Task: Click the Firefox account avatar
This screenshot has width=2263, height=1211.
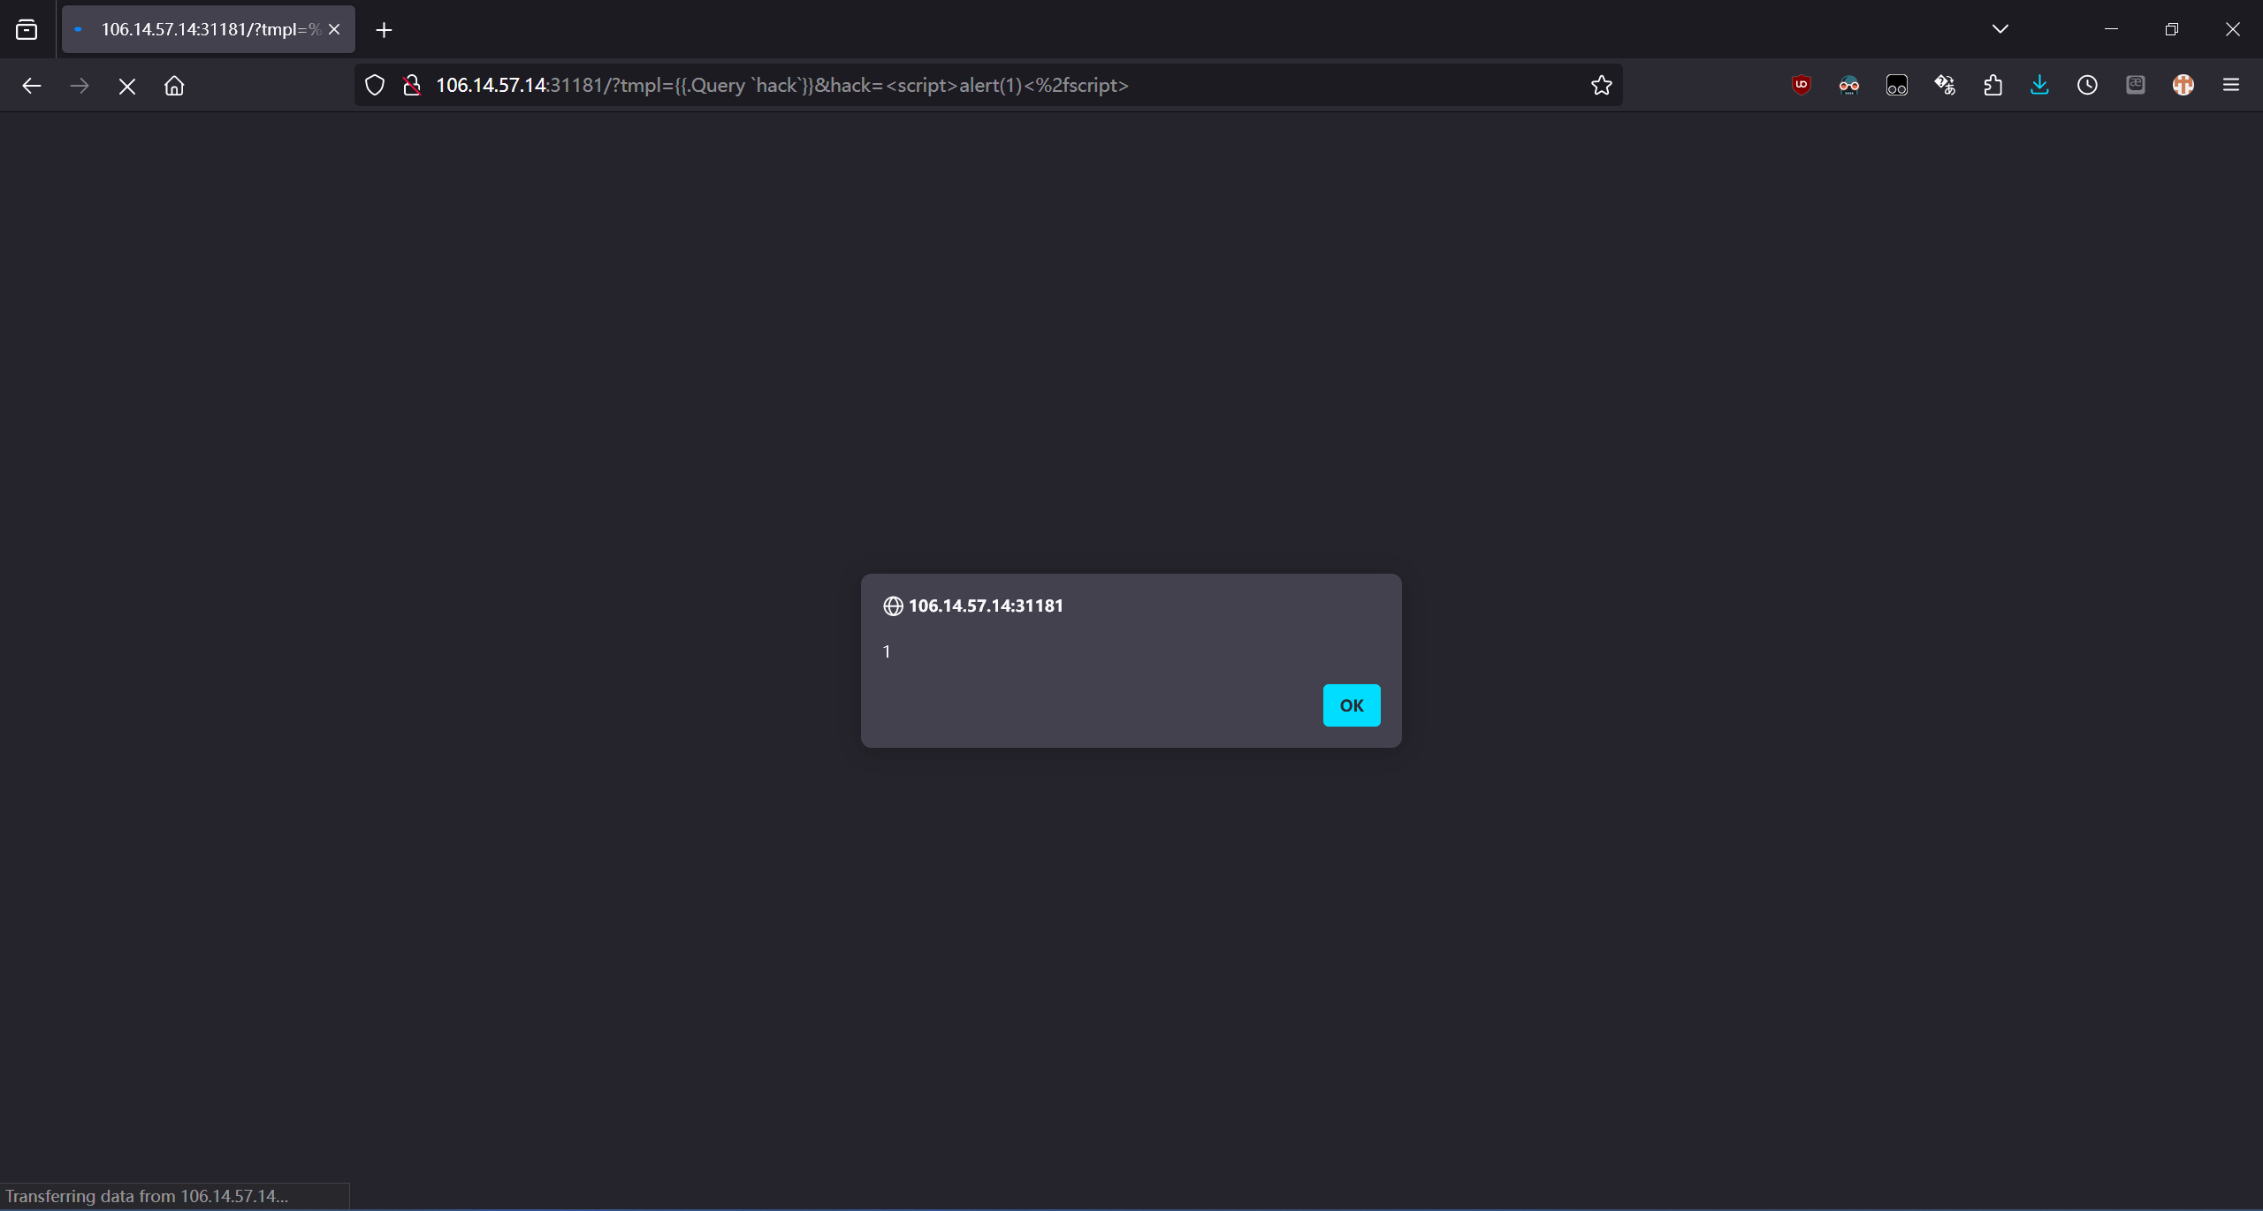Action: [2183, 85]
